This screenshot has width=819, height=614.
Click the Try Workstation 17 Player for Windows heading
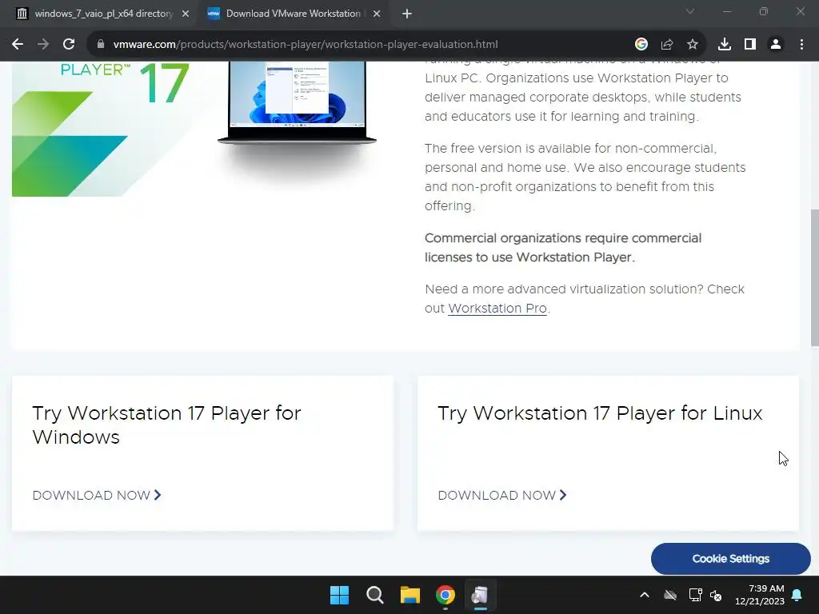pos(166,425)
